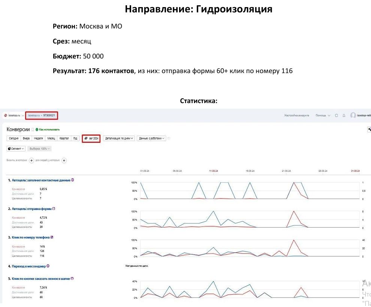
Task: Click date axis label 01.08.24
Action: coord(145,171)
